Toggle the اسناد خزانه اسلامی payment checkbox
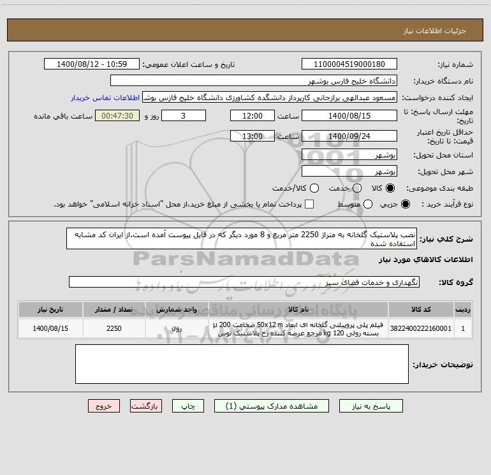 309,204
